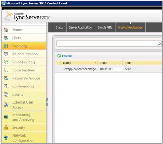Open Monitoring and Archiving section
The width and height of the screenshot is (163, 144).
(x=24, y=117)
